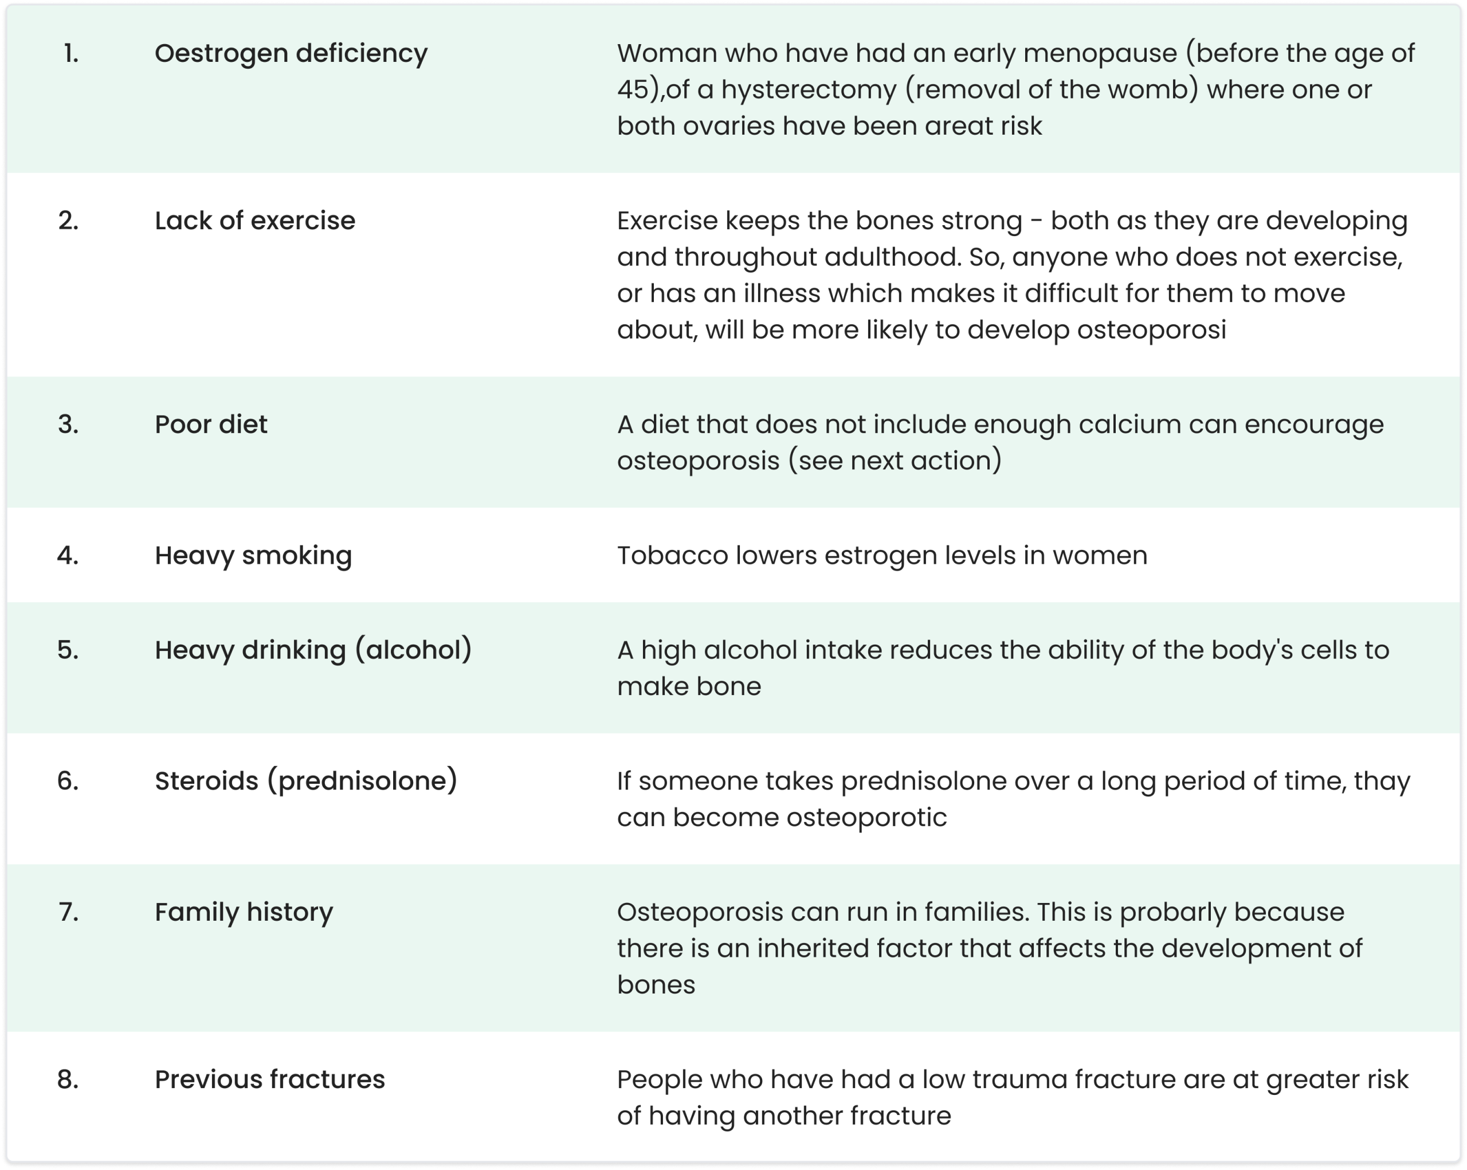
Task: Click the 'Oestrogen deficiency' heading
Action: [x=291, y=53]
